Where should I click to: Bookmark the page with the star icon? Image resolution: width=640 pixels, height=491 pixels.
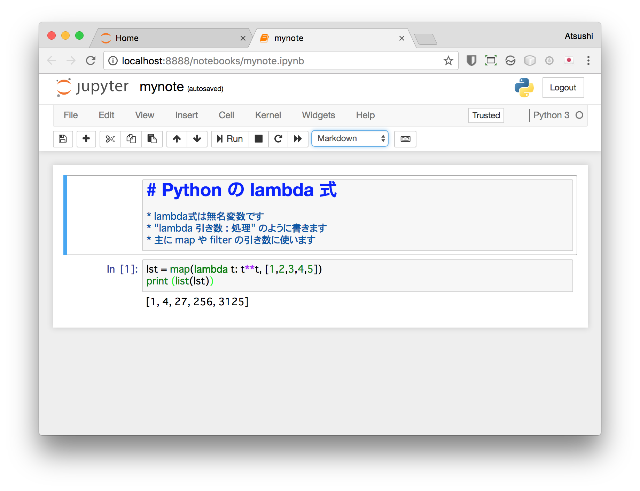[x=448, y=61]
